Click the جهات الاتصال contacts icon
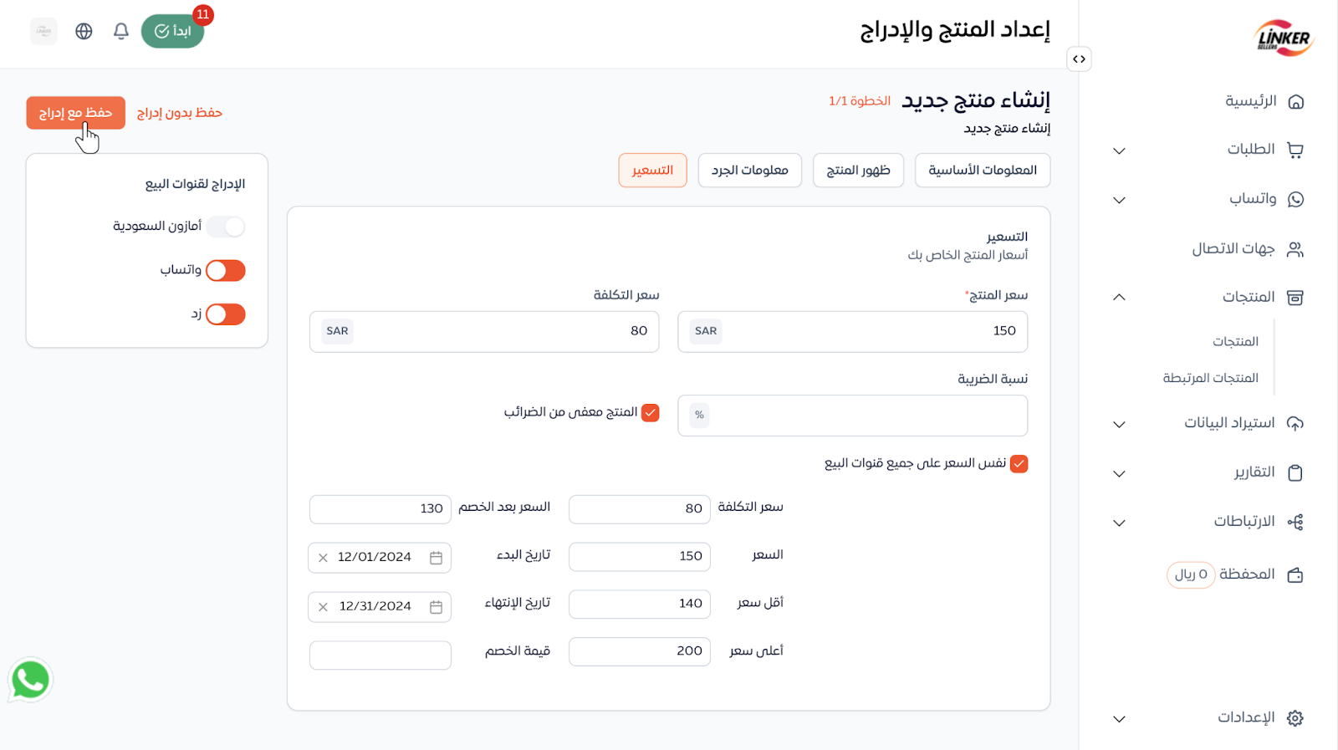 coord(1295,249)
